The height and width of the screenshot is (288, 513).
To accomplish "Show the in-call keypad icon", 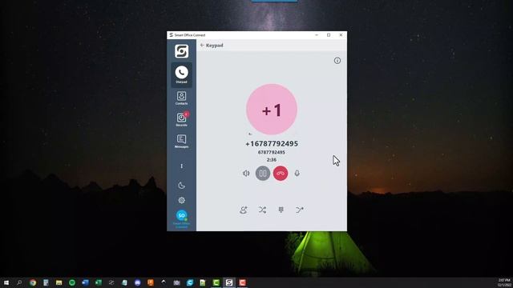I will [x=281, y=210].
